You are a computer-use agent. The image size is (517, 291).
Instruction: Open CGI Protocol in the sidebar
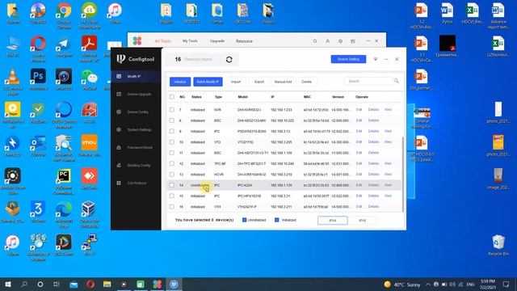tap(136, 183)
